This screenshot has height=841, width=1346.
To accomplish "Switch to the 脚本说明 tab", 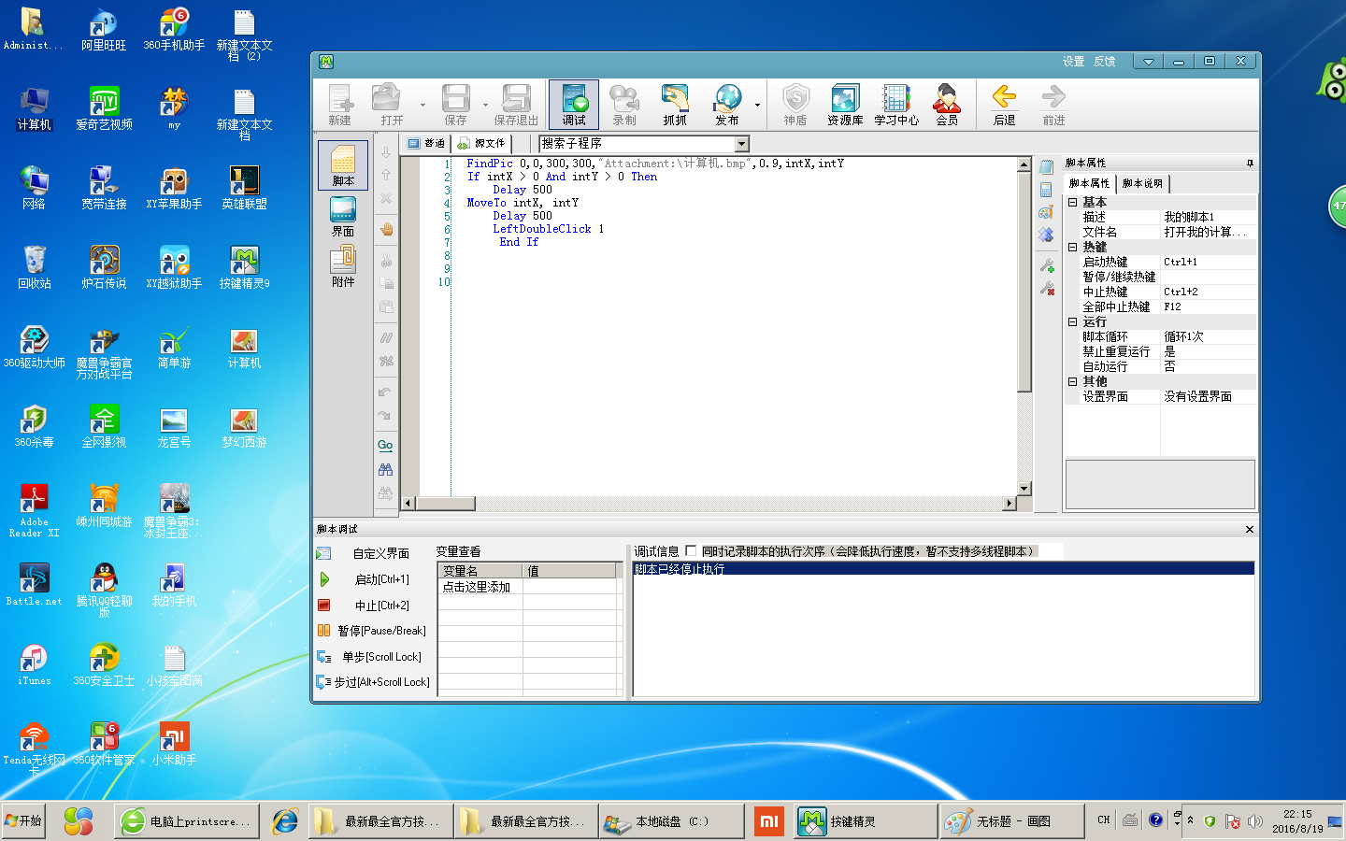I will click(x=1142, y=183).
